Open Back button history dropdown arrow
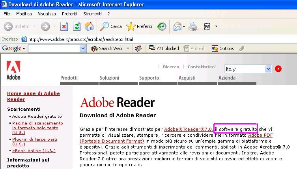 click(x=34, y=26)
